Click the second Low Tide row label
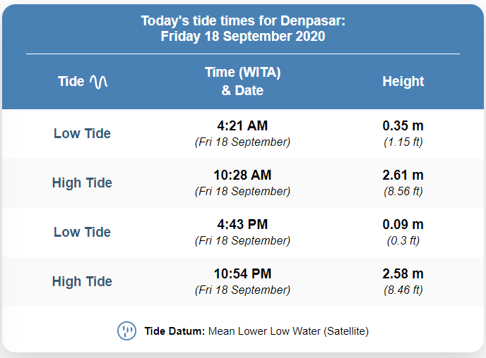 [82, 232]
